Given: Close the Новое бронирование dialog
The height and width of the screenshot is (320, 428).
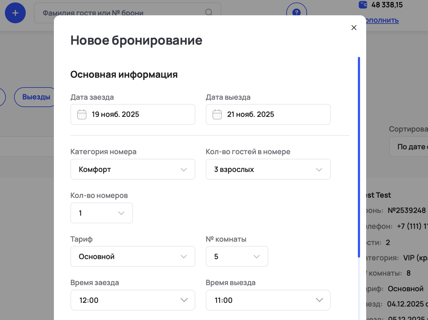Looking at the screenshot, I should coord(354,28).
